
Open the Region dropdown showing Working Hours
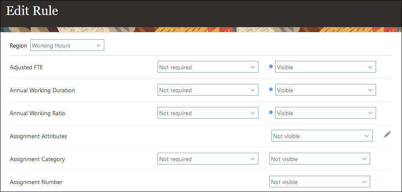coord(67,45)
